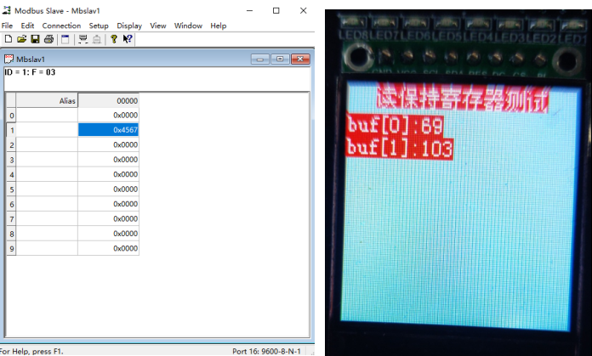Screen dimensions: 592x356
Task: Click the Alias cell for row 0
Action: click(x=47, y=115)
